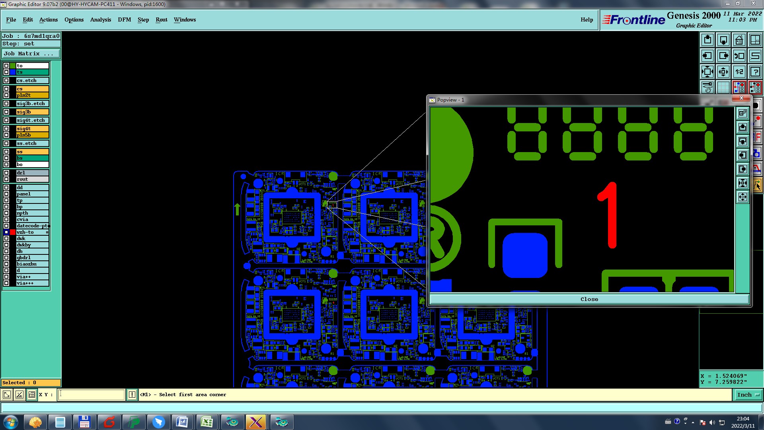Click the previous zoom view icon
The width and height of the screenshot is (764, 430).
739,56
